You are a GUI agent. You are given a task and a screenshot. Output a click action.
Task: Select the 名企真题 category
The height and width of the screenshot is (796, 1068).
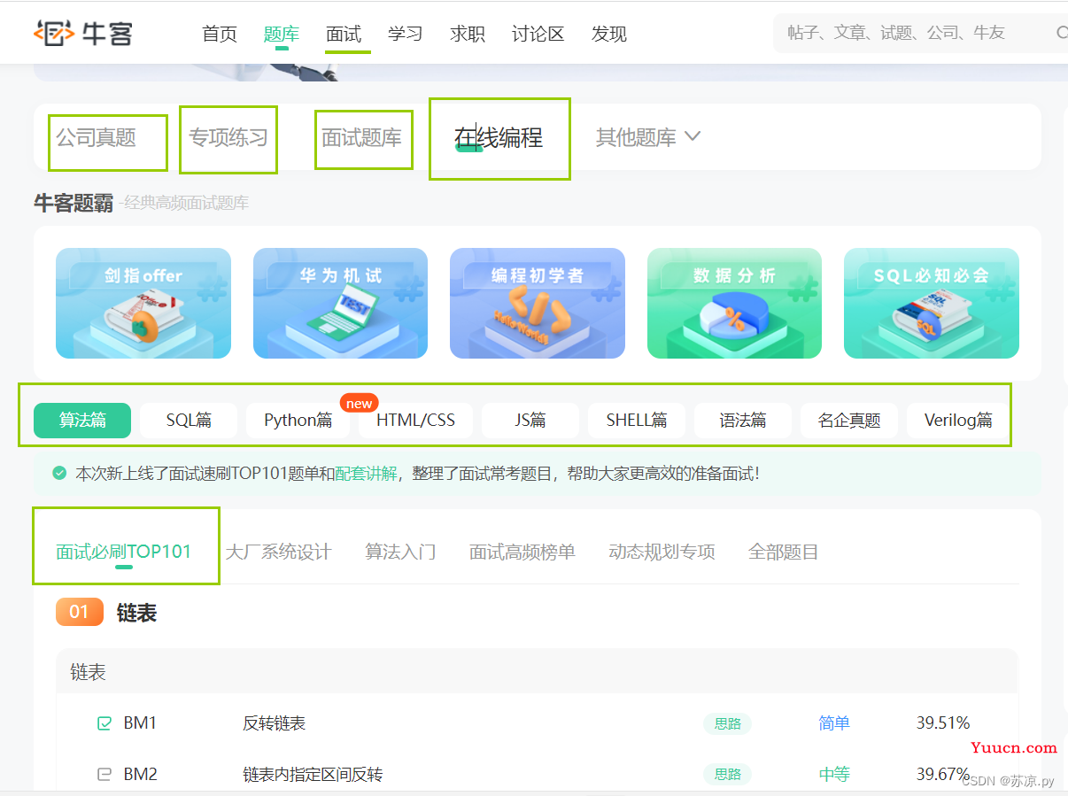pyautogui.click(x=849, y=421)
